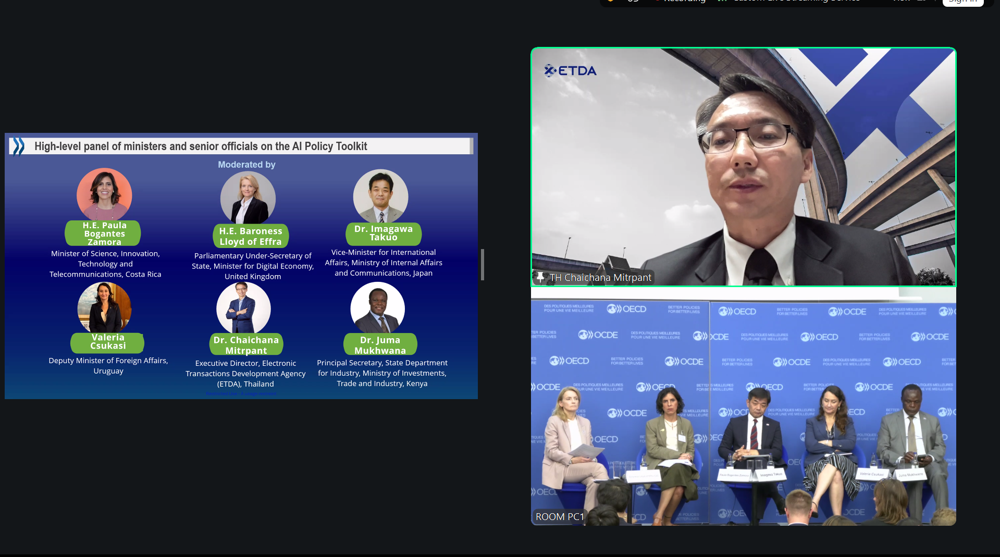Screen dimensions: 1000x557
Task: Click Baroness Lloyd of Effra's portrait
Action: pos(248,199)
